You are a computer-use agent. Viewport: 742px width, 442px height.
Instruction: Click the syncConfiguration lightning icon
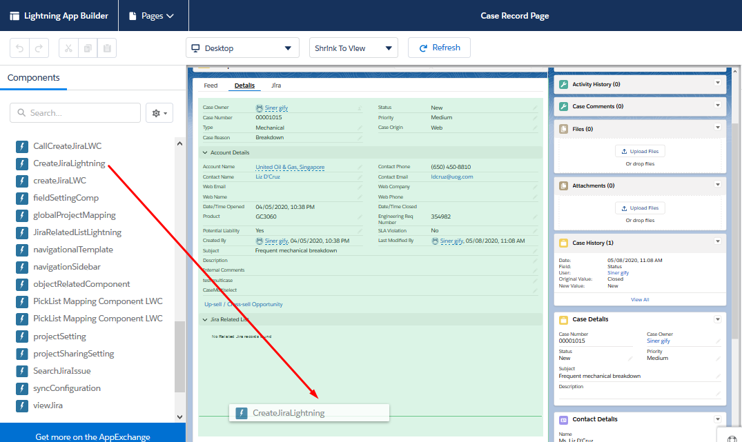click(22, 389)
